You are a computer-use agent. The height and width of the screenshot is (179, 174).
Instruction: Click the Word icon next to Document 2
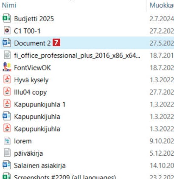point(7,42)
